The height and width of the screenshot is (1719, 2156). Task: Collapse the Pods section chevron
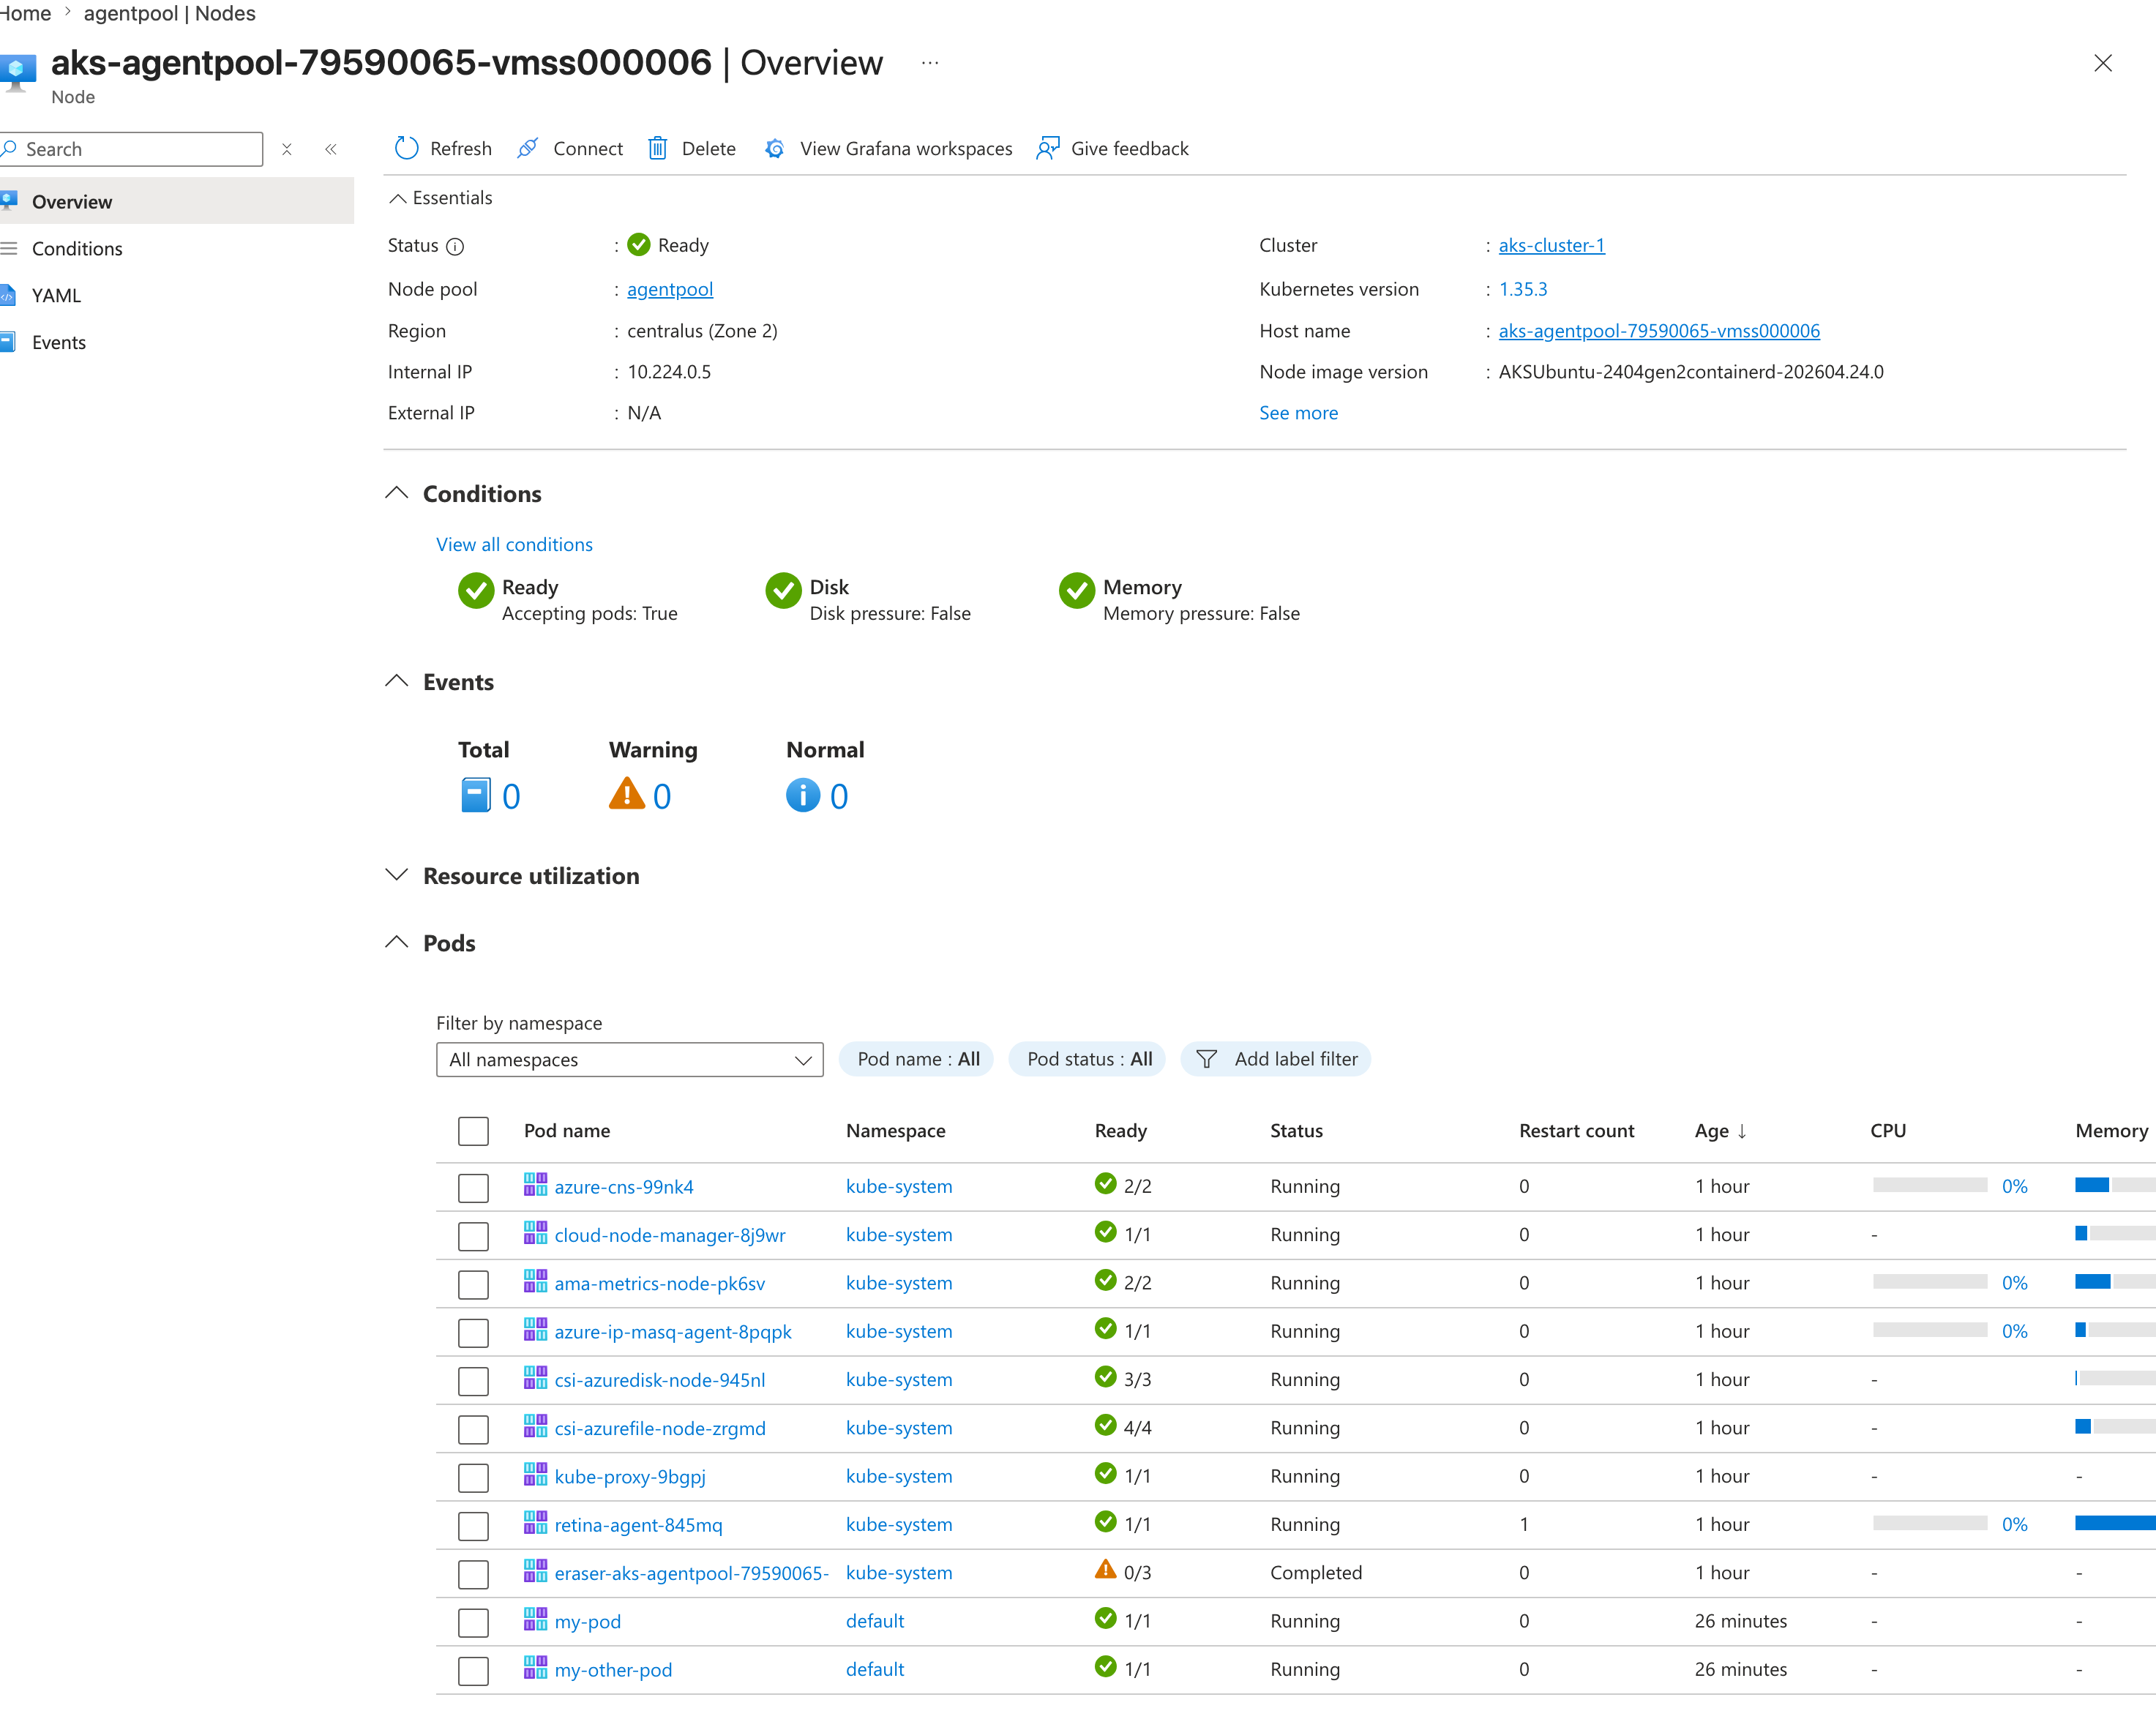pos(397,942)
